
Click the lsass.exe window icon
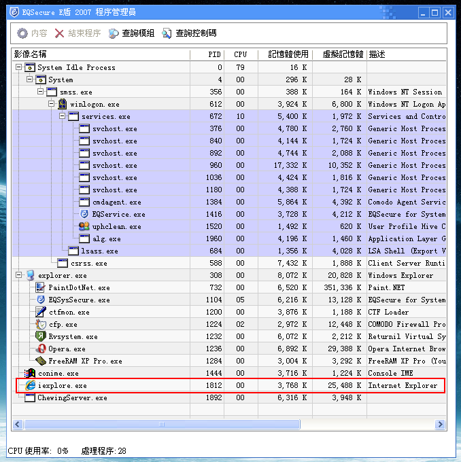73,251
